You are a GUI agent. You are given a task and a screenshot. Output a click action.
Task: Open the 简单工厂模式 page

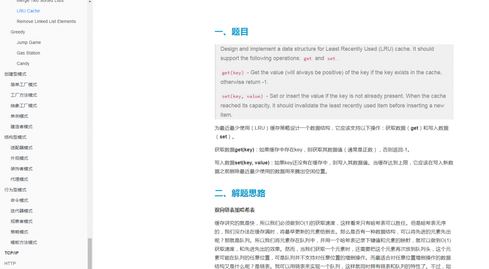pyautogui.click(x=24, y=85)
